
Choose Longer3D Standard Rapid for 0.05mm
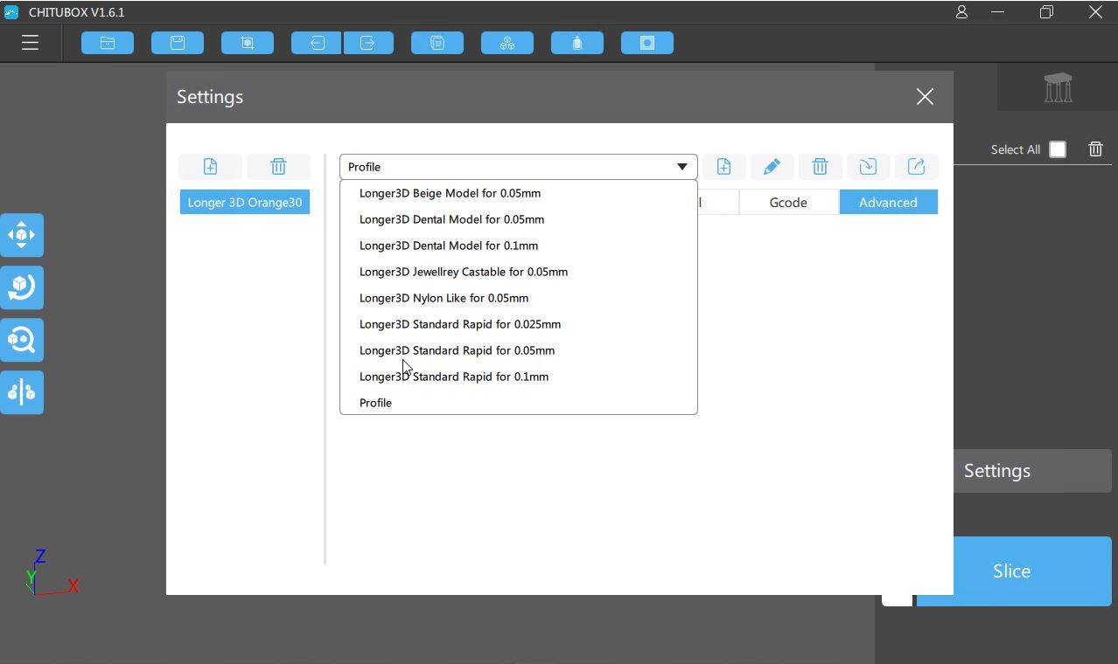(x=518, y=350)
